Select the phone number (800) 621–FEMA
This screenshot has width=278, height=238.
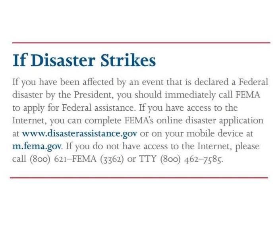click(x=63, y=159)
